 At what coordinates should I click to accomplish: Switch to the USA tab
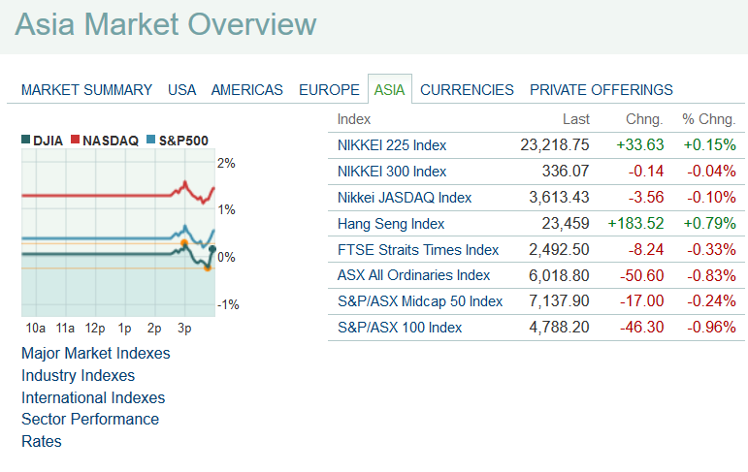181,89
